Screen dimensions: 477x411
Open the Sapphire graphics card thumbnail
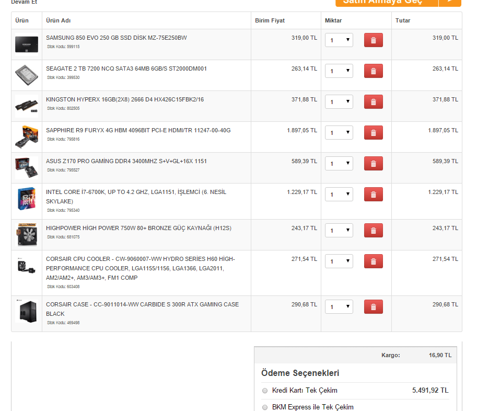tap(27, 137)
